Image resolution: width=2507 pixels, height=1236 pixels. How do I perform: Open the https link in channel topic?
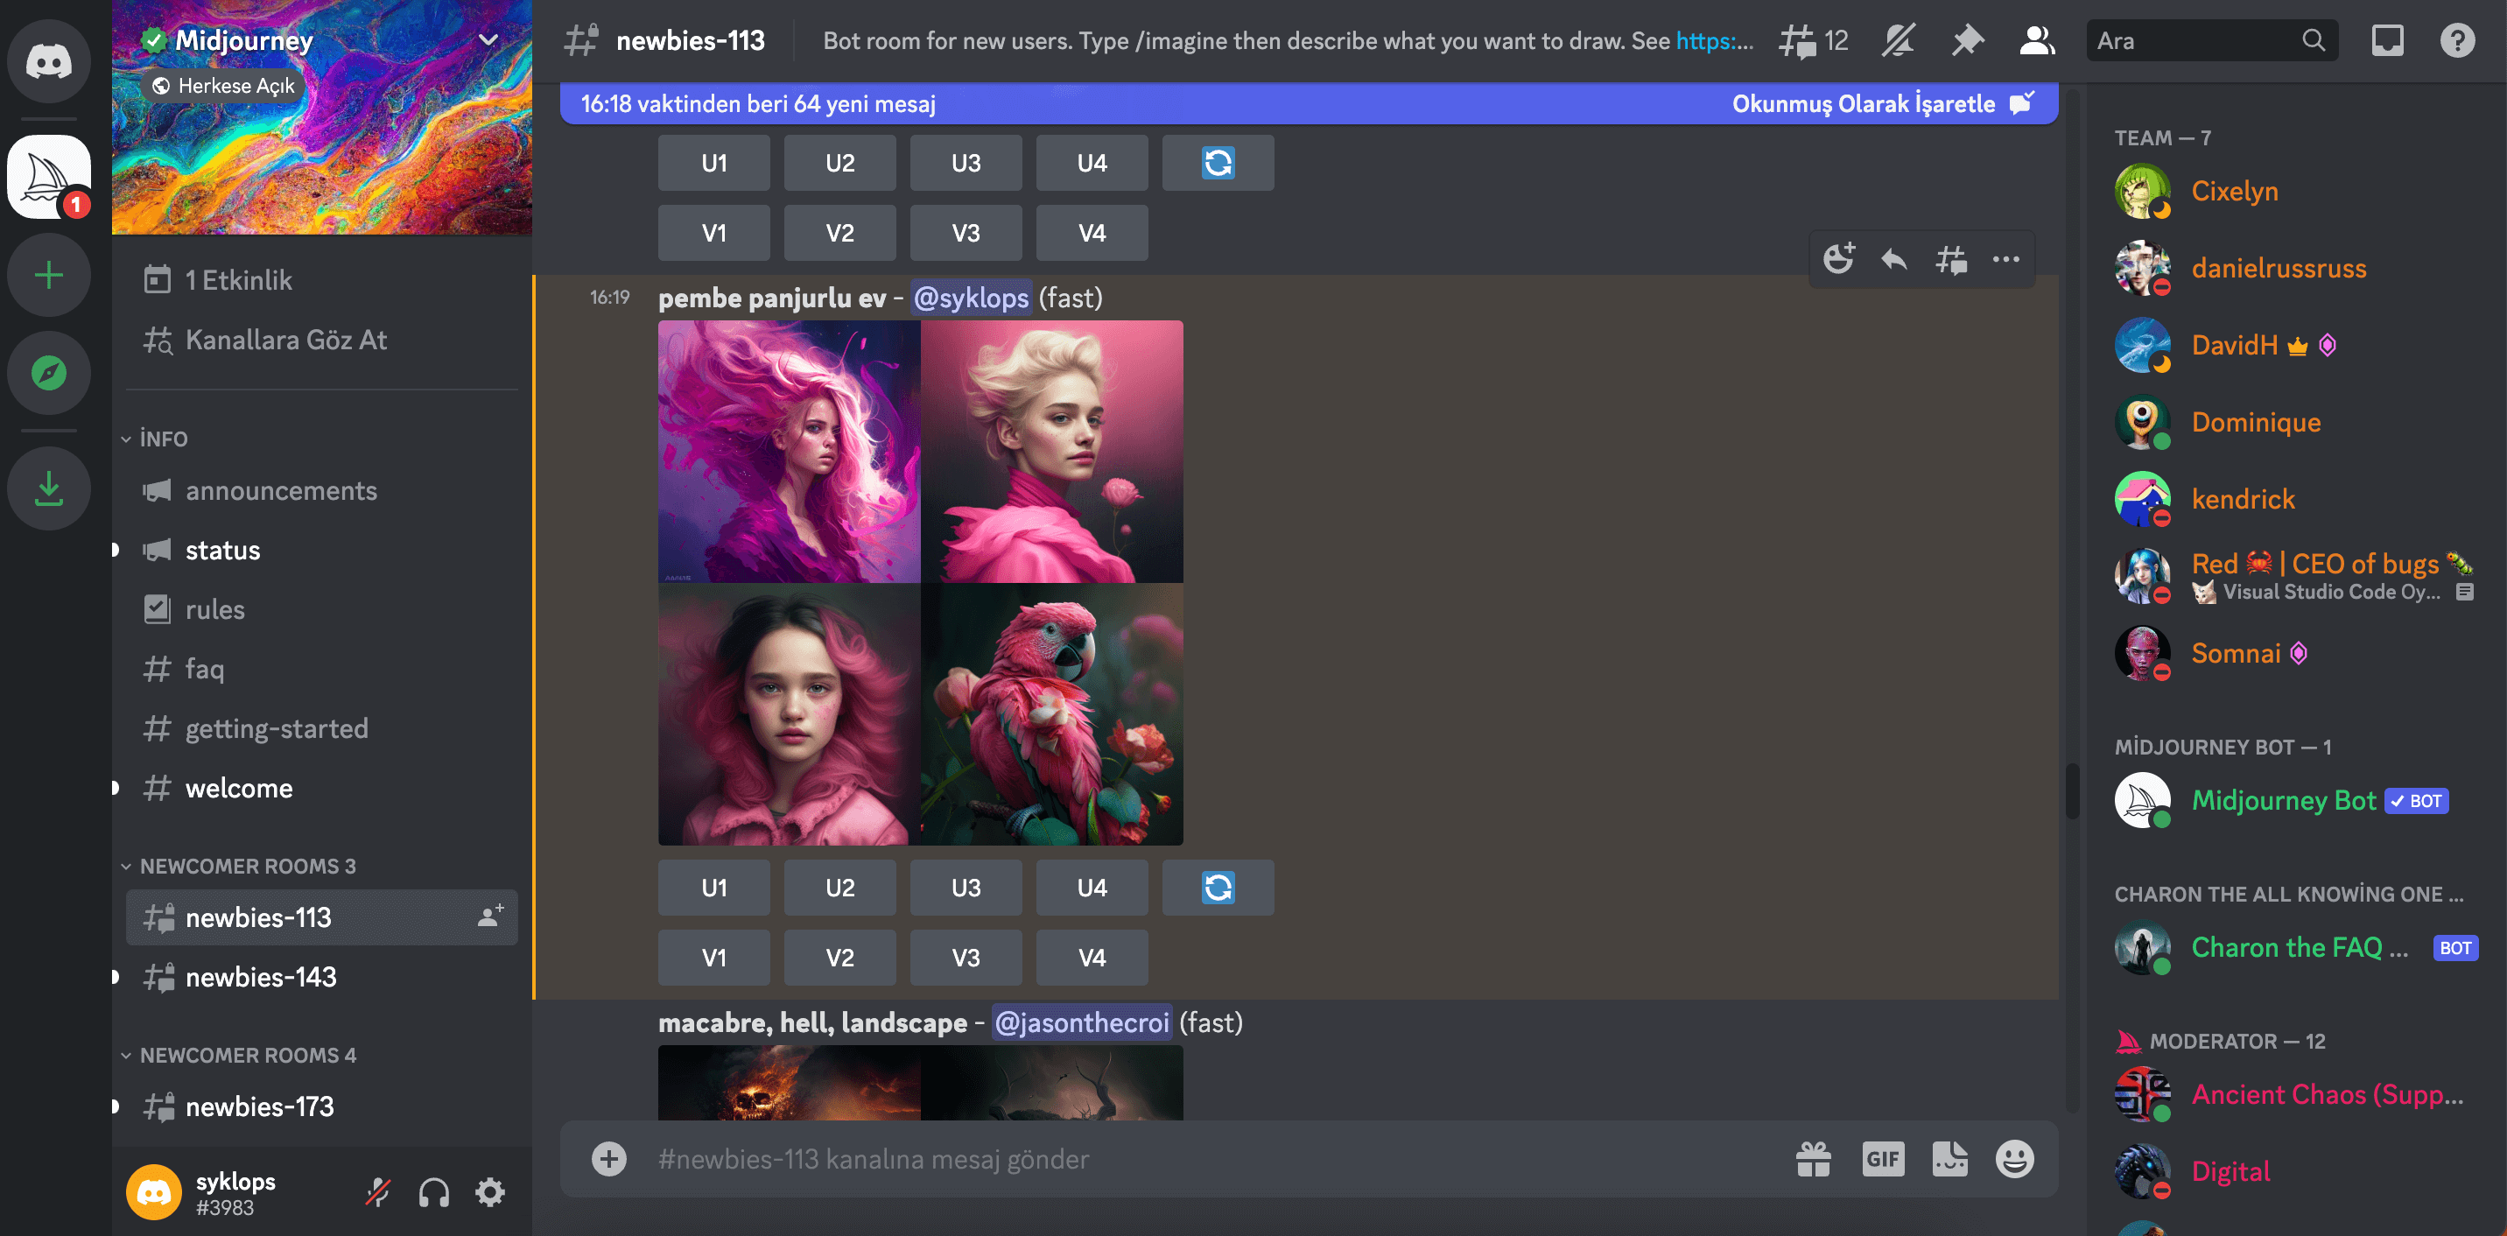tap(1714, 41)
